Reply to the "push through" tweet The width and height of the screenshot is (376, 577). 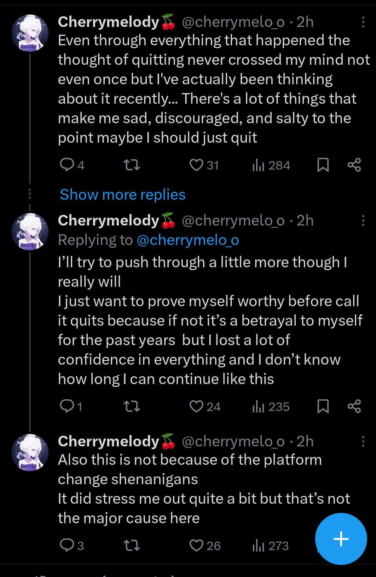tap(67, 406)
